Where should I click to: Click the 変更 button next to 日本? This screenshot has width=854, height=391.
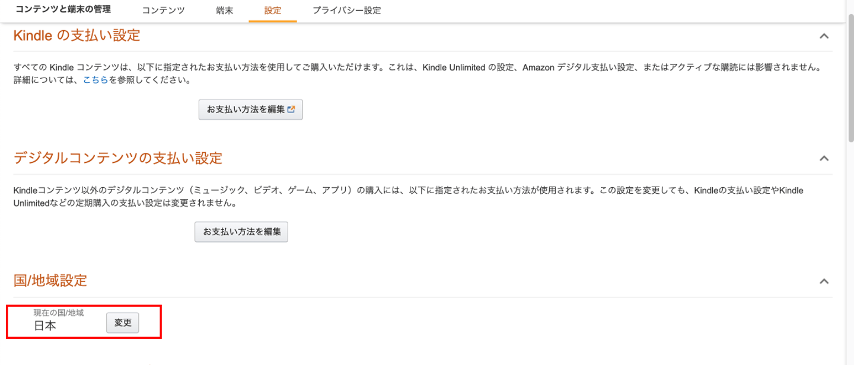coord(123,323)
